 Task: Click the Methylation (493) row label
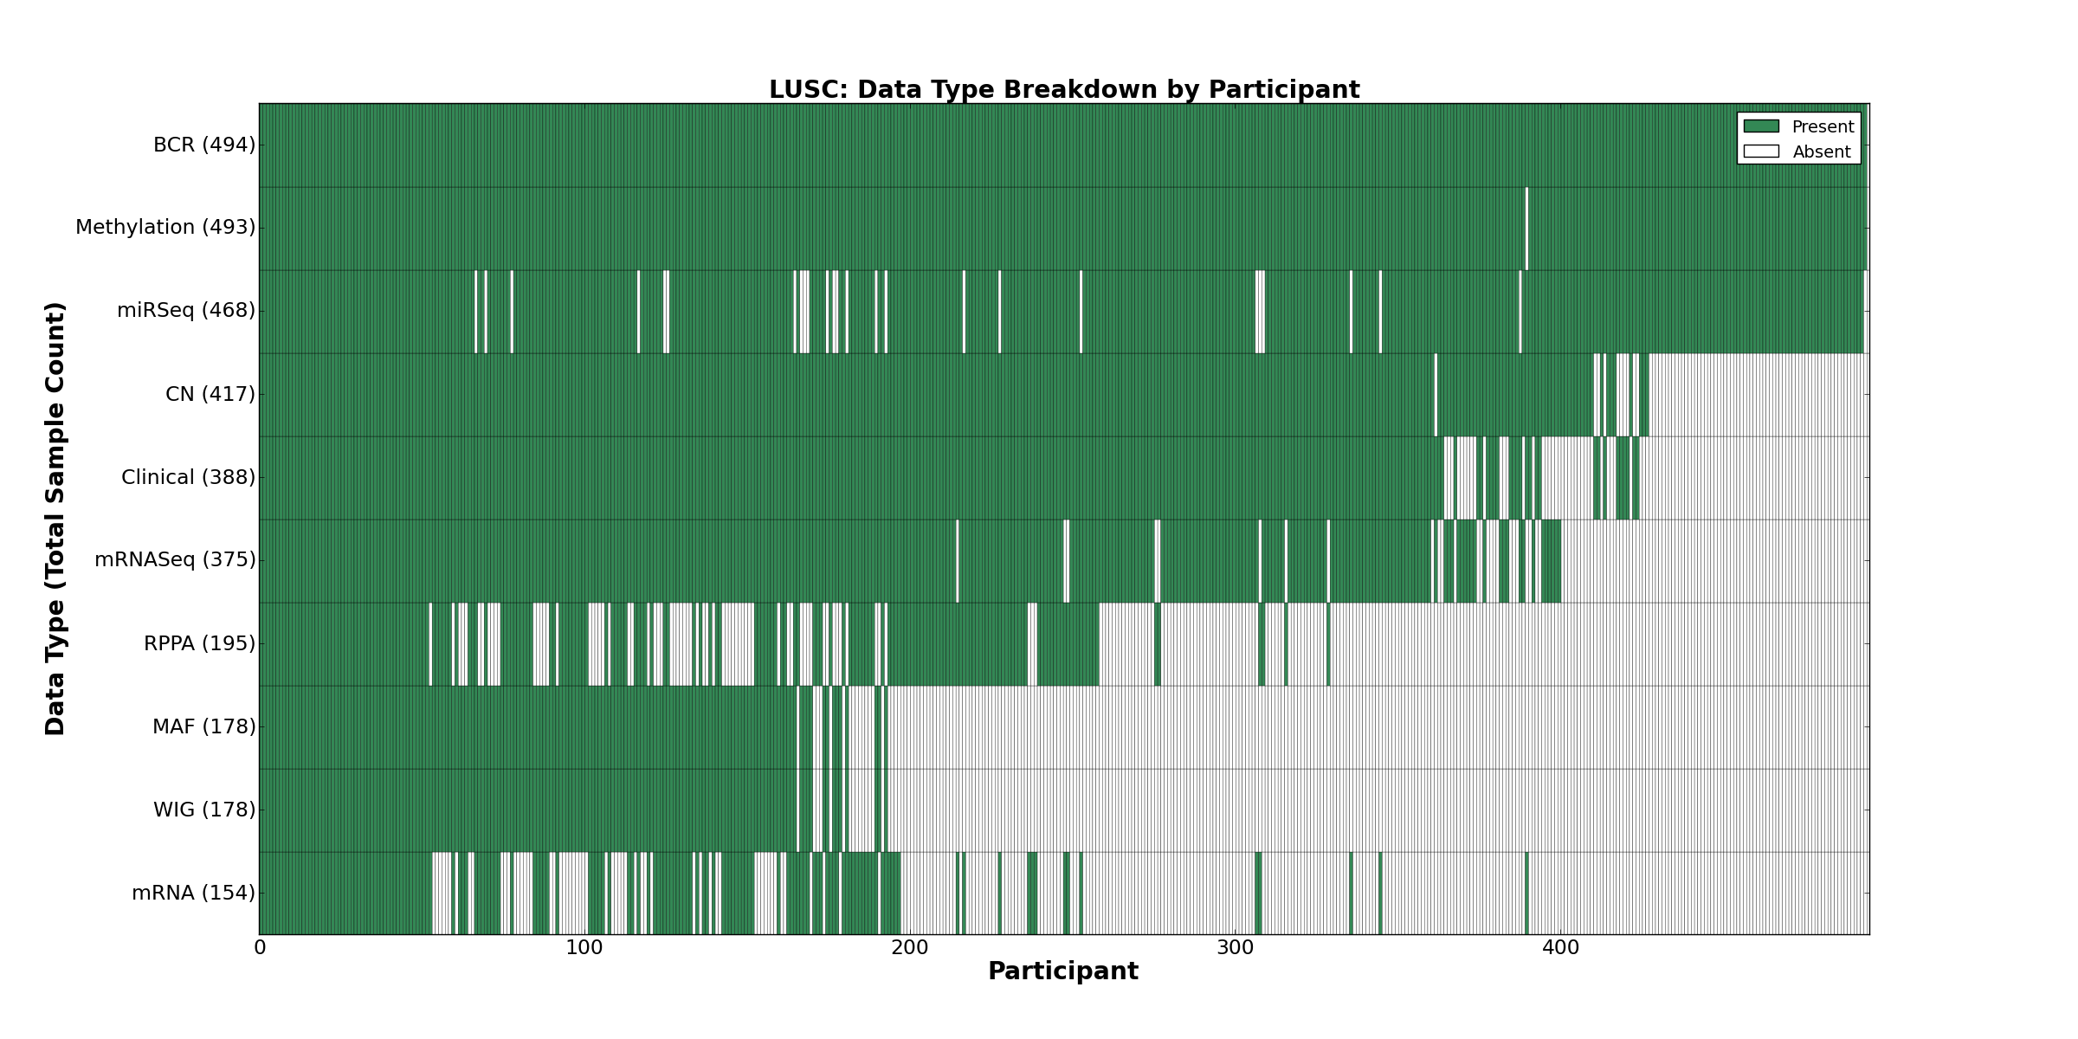pos(165,227)
